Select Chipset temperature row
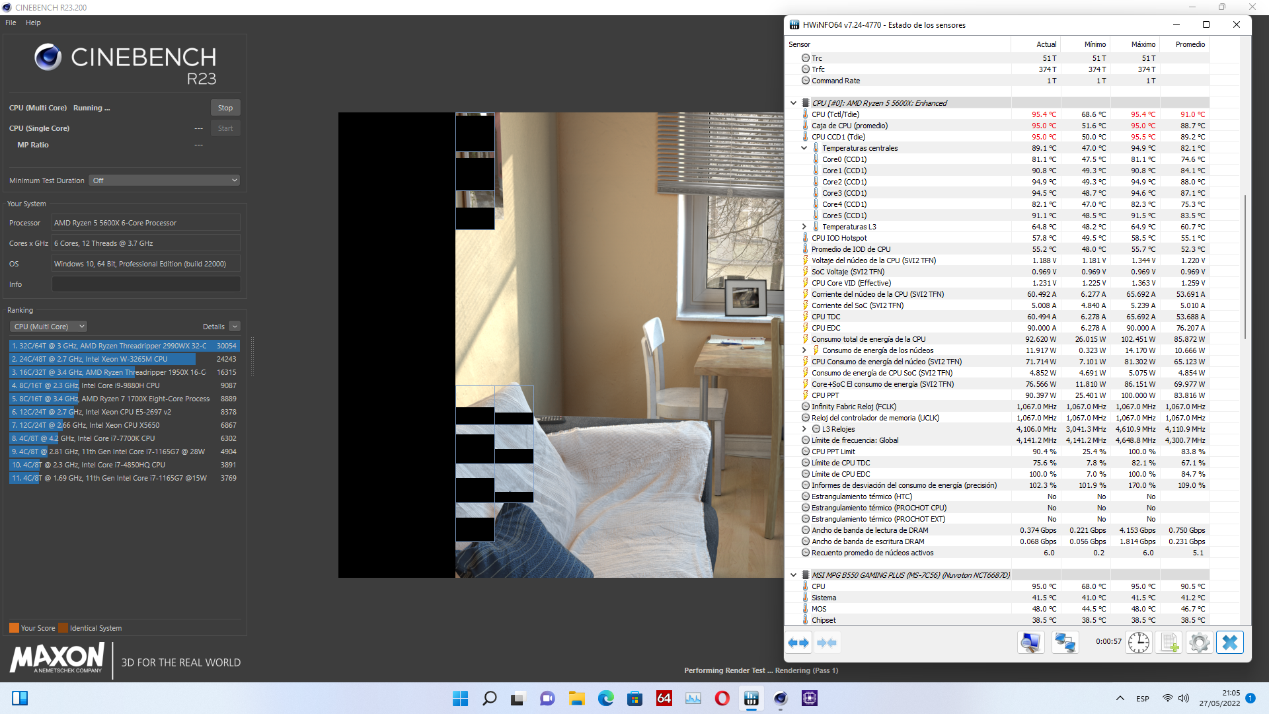The width and height of the screenshot is (1269, 714). coord(997,620)
